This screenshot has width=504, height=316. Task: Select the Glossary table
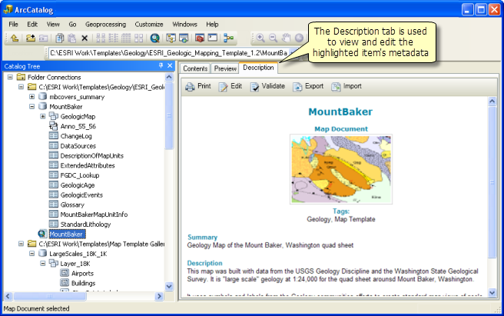pos(72,205)
